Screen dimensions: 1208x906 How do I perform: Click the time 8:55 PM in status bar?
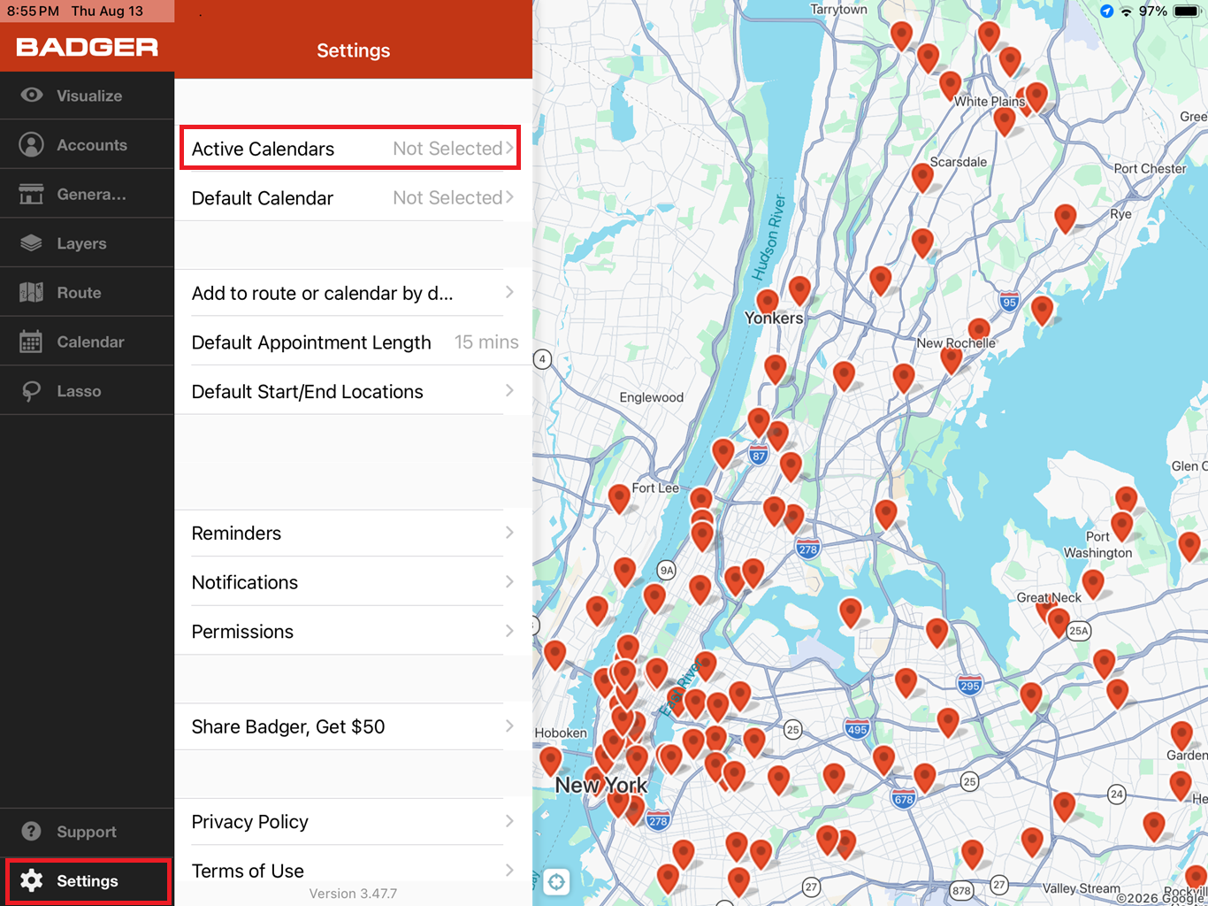[33, 12]
